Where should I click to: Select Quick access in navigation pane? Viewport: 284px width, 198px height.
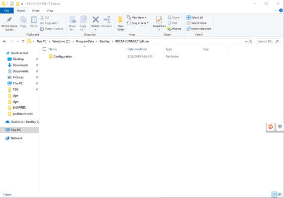17,53
